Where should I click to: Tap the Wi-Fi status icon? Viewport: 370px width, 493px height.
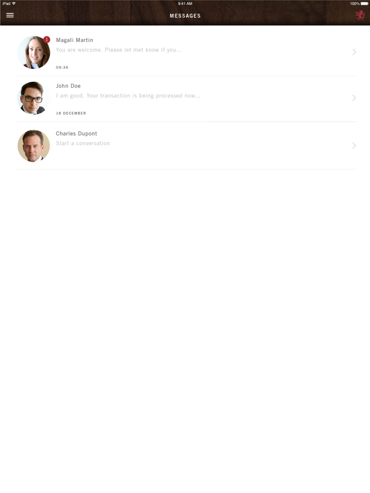(x=14, y=4)
